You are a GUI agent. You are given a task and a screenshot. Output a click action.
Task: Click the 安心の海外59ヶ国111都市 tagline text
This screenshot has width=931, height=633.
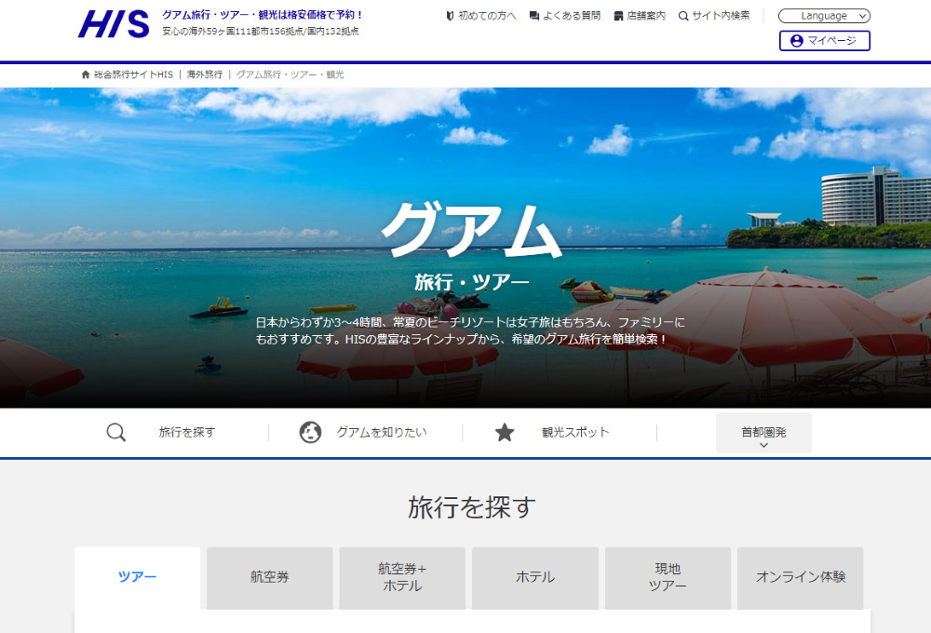[261, 32]
